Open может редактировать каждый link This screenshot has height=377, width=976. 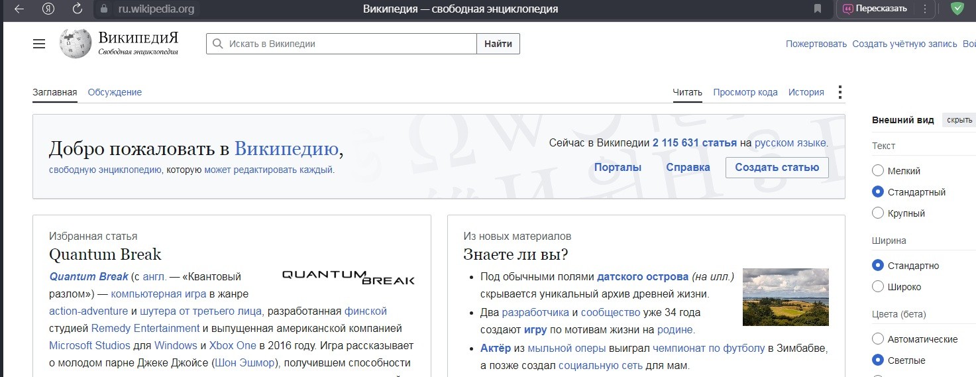point(268,170)
